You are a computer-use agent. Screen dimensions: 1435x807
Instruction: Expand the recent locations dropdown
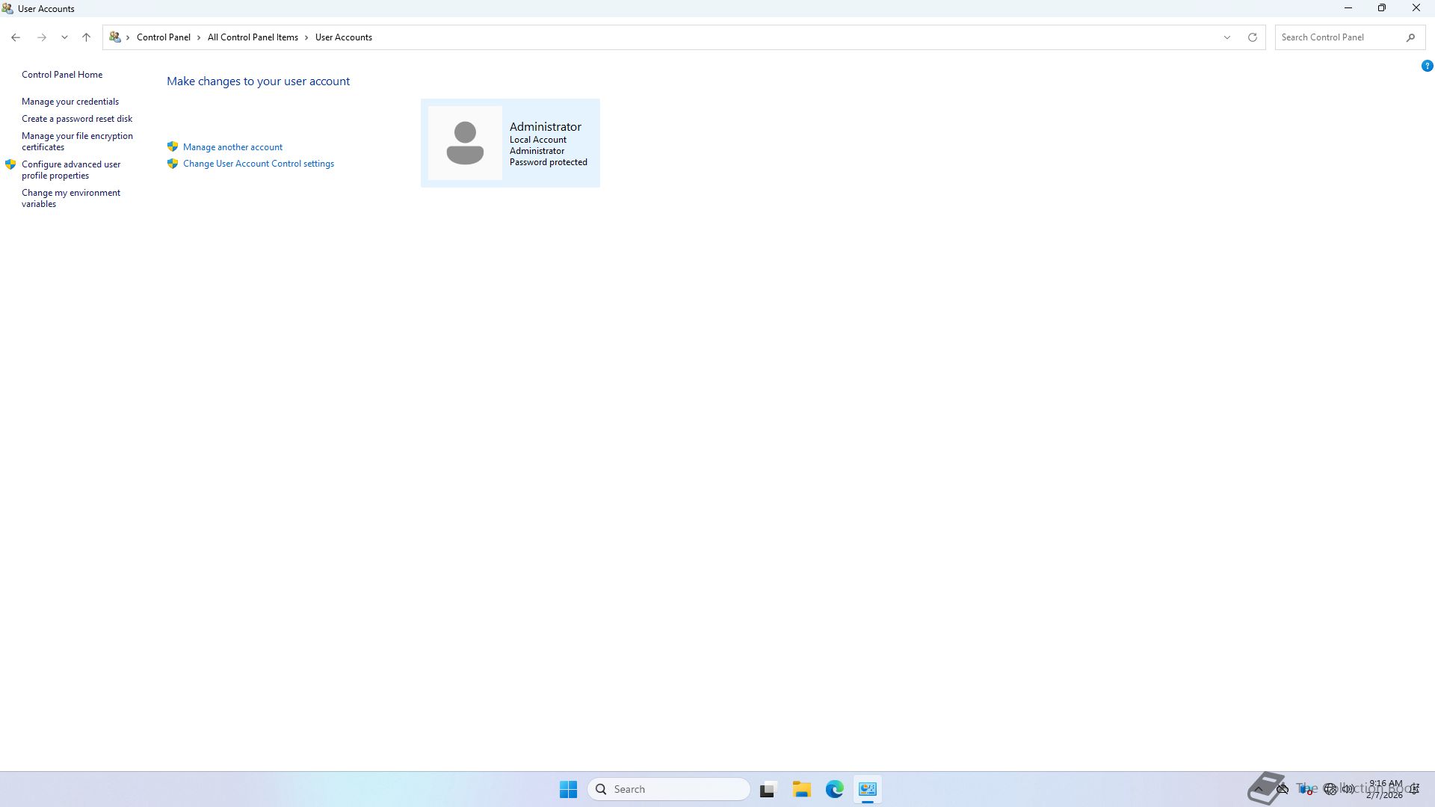pyautogui.click(x=64, y=37)
